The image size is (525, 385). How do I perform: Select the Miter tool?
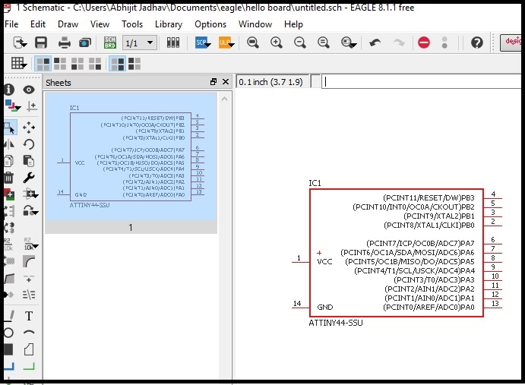click(x=29, y=261)
